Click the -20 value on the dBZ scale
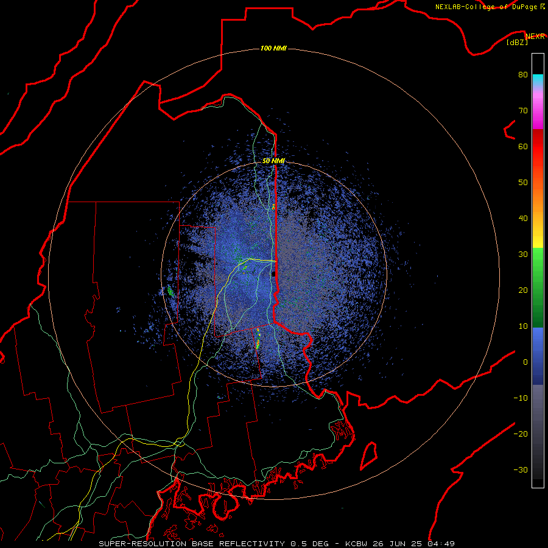The width and height of the screenshot is (548, 548). click(521, 434)
